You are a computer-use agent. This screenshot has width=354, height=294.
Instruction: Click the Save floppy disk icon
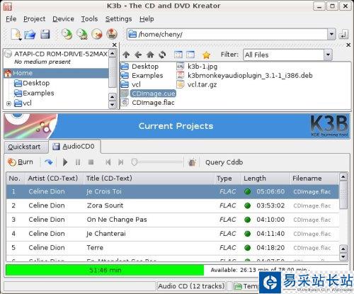pos(45,34)
